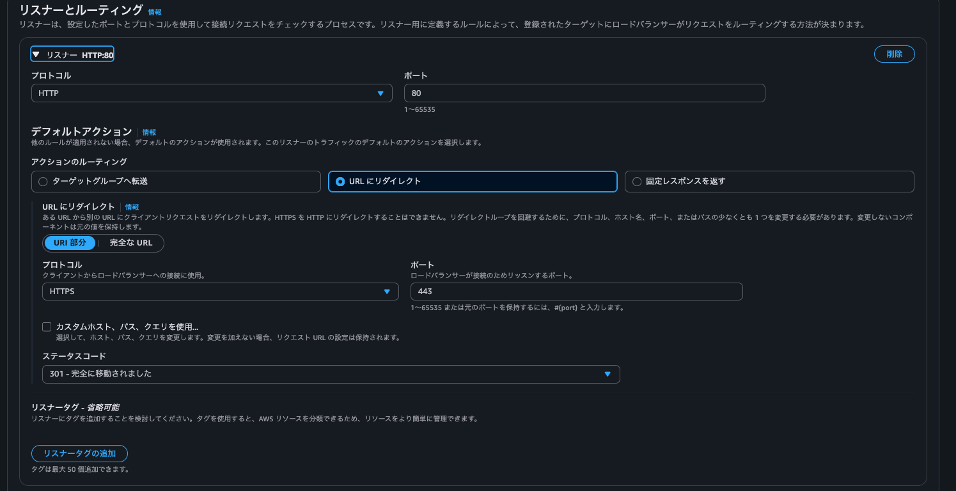Click the 削除 button

tap(894, 54)
